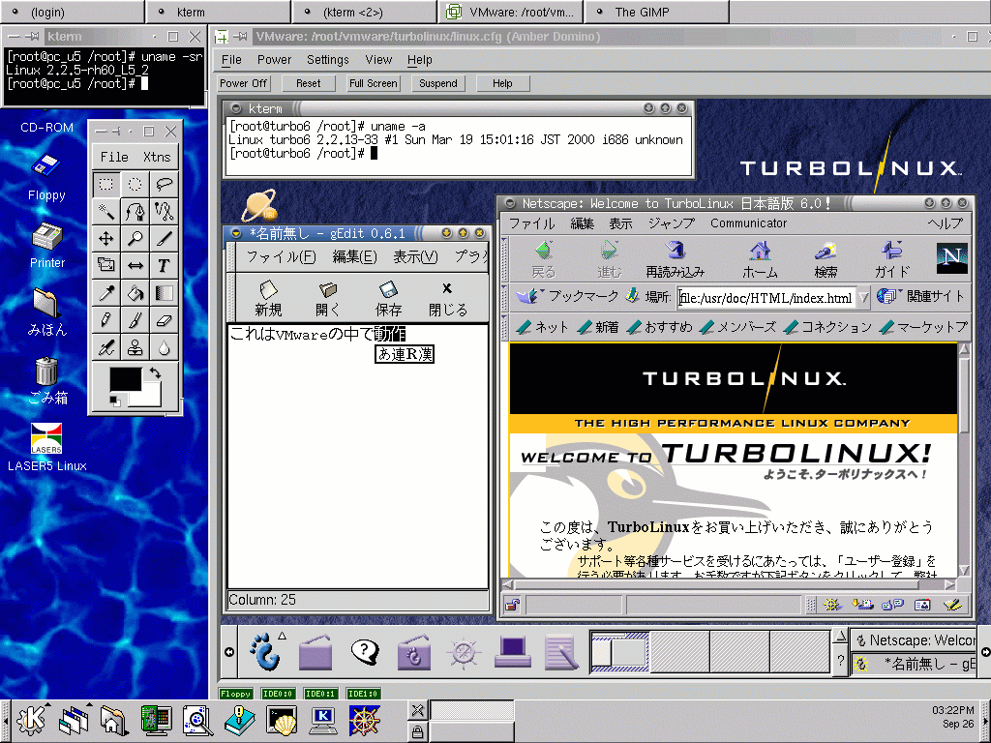
Task: Open the Xtns menu in GIMP toolbox
Action: click(157, 157)
